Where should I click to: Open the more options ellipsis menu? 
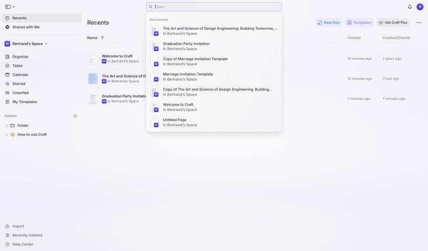(419, 22)
